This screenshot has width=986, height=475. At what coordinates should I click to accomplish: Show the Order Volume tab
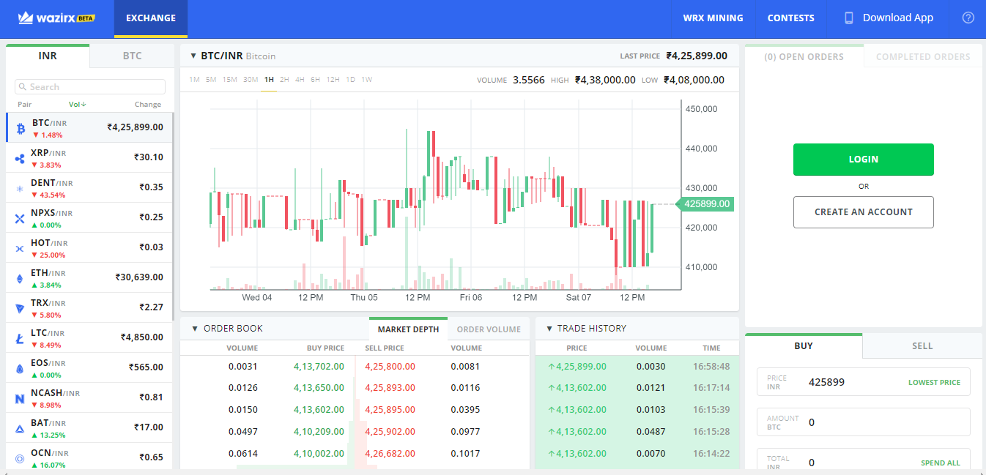coord(489,329)
